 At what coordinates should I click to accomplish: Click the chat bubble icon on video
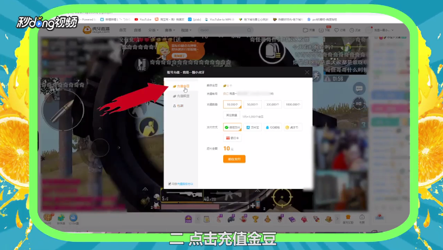[359, 89]
